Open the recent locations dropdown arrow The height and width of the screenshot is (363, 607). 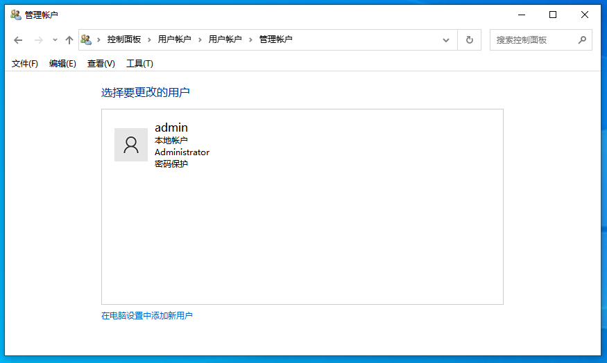point(55,40)
